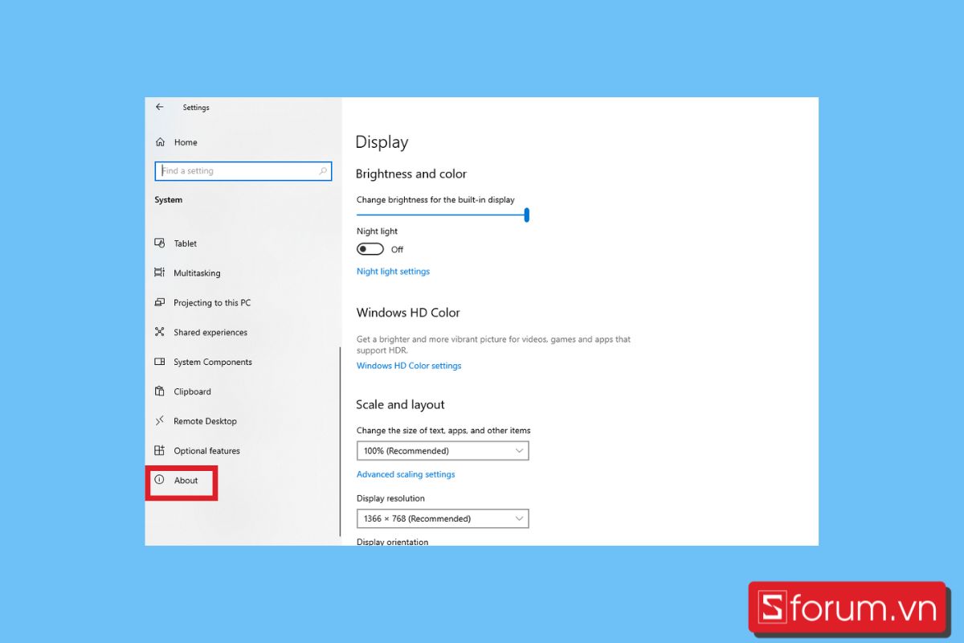The height and width of the screenshot is (643, 964).
Task: Click the Windows HD Color heading
Action: [408, 312]
